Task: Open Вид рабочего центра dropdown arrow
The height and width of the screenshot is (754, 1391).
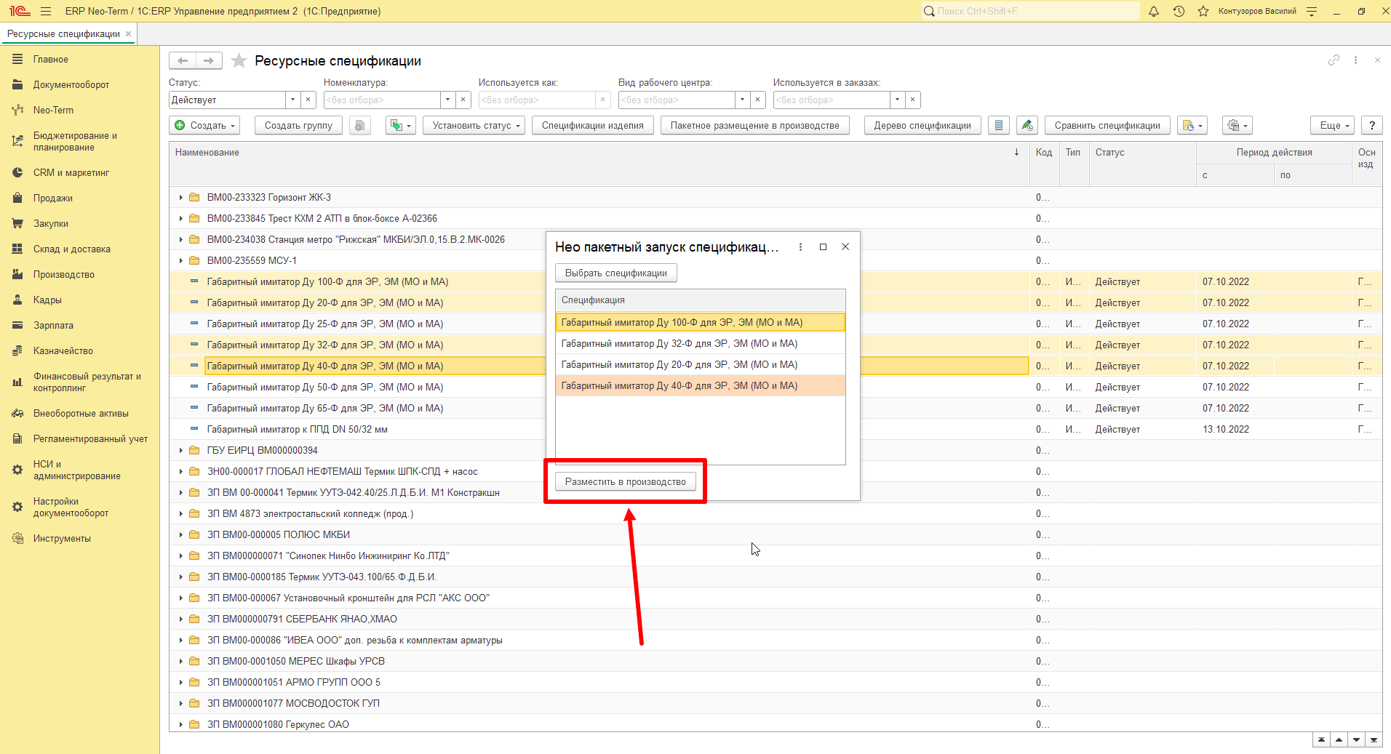Action: click(x=742, y=100)
